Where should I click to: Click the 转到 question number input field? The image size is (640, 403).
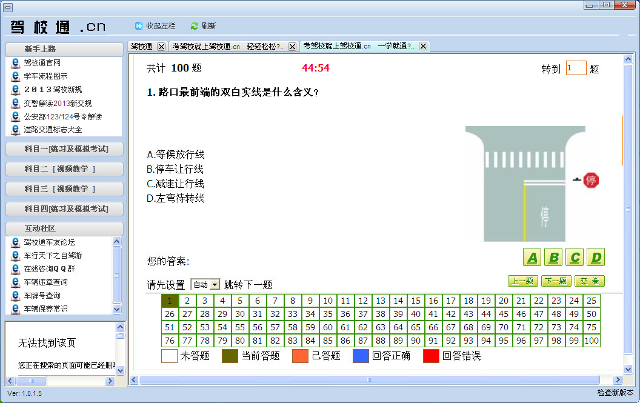[576, 68]
